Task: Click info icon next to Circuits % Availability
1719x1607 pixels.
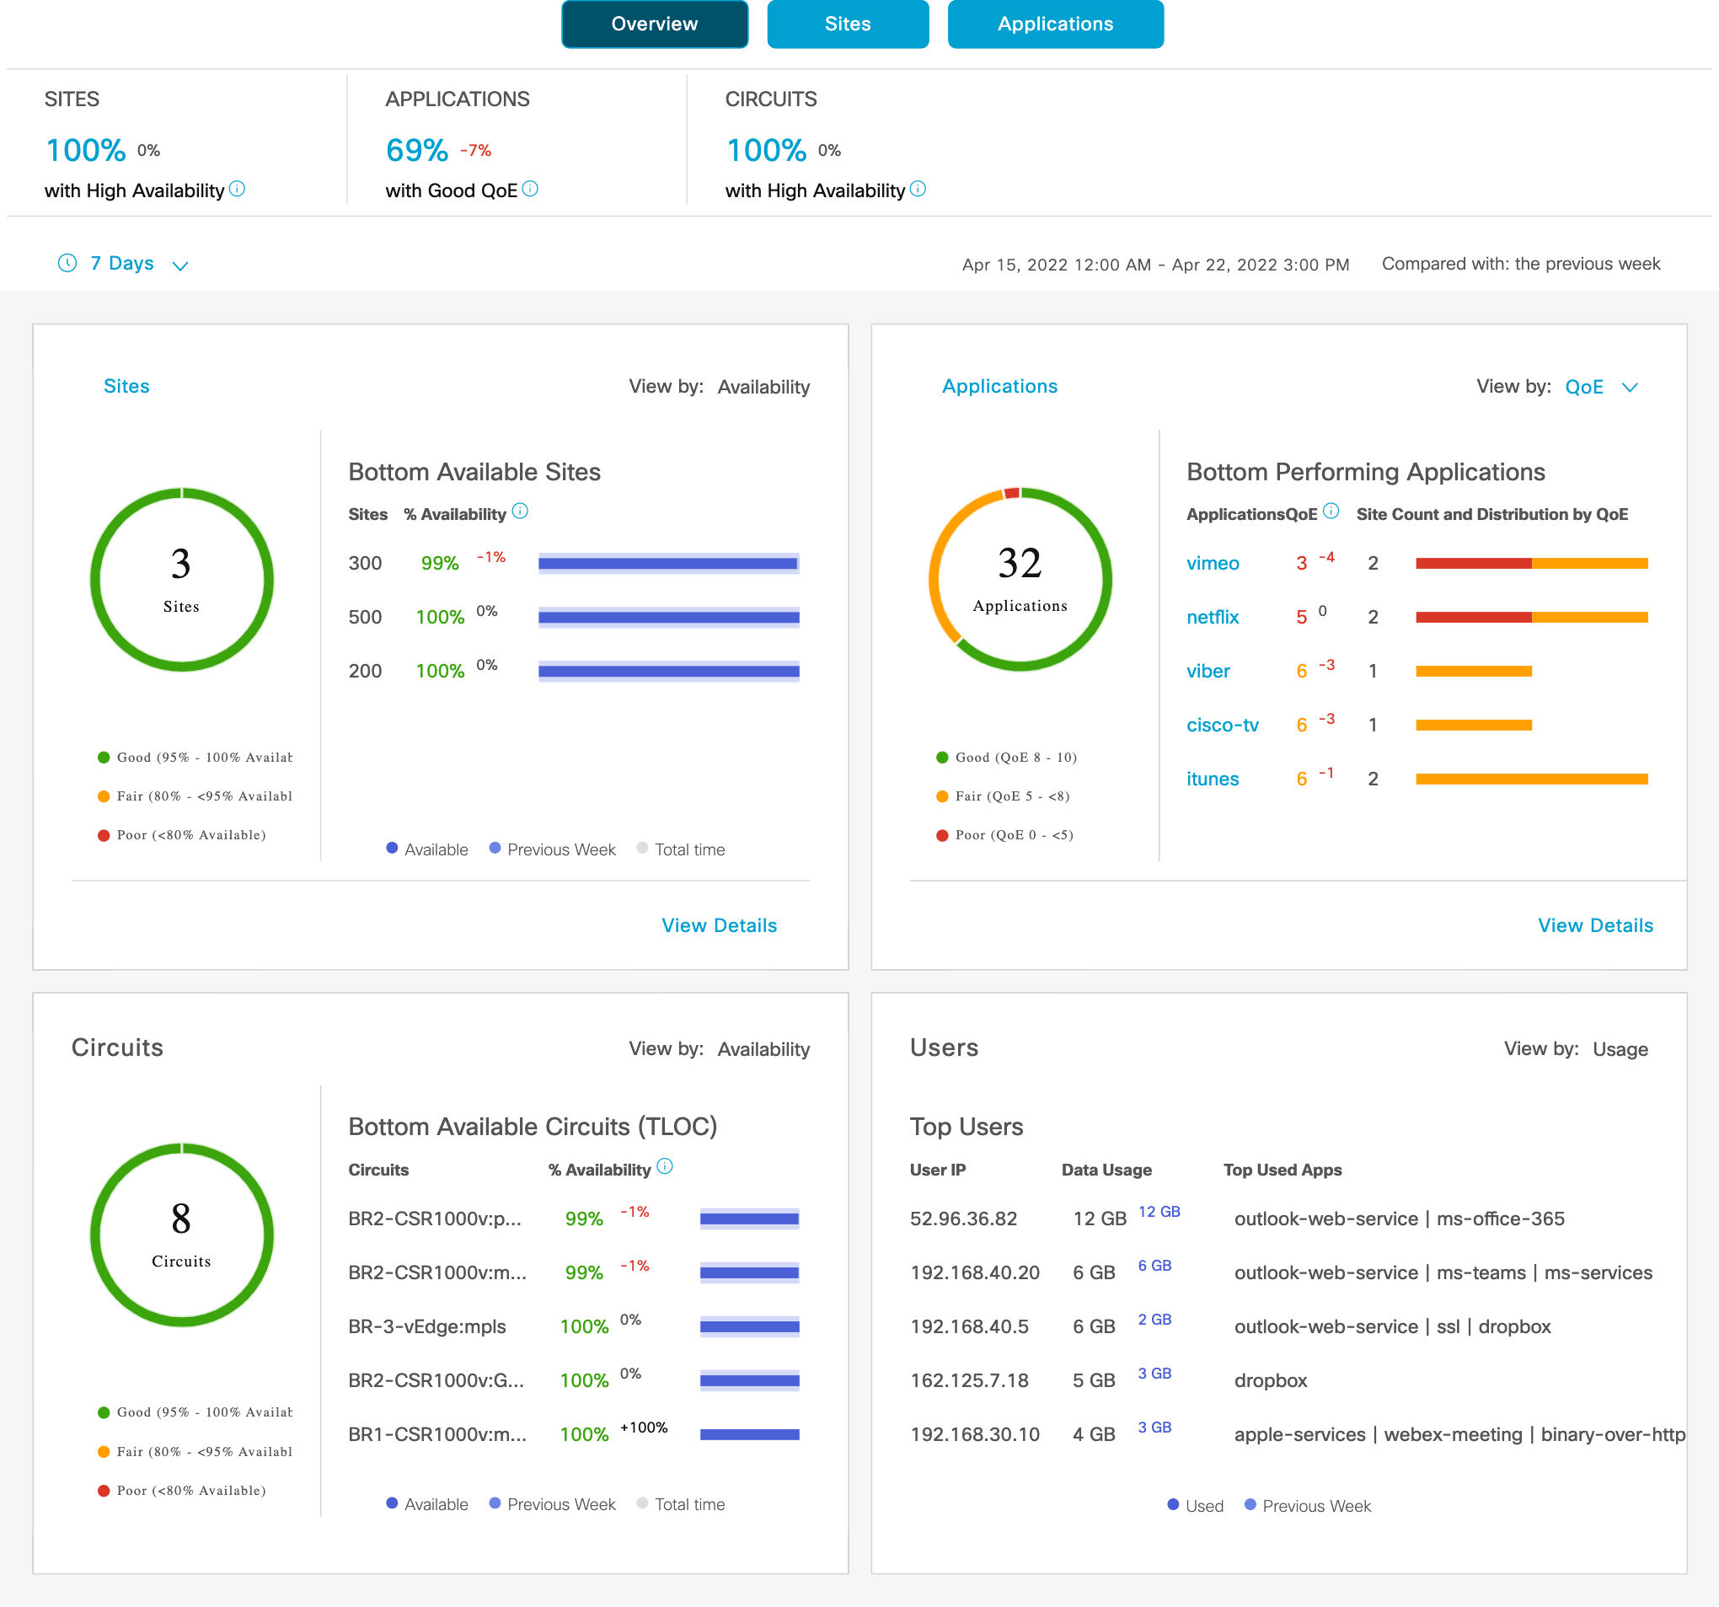Action: point(664,1166)
